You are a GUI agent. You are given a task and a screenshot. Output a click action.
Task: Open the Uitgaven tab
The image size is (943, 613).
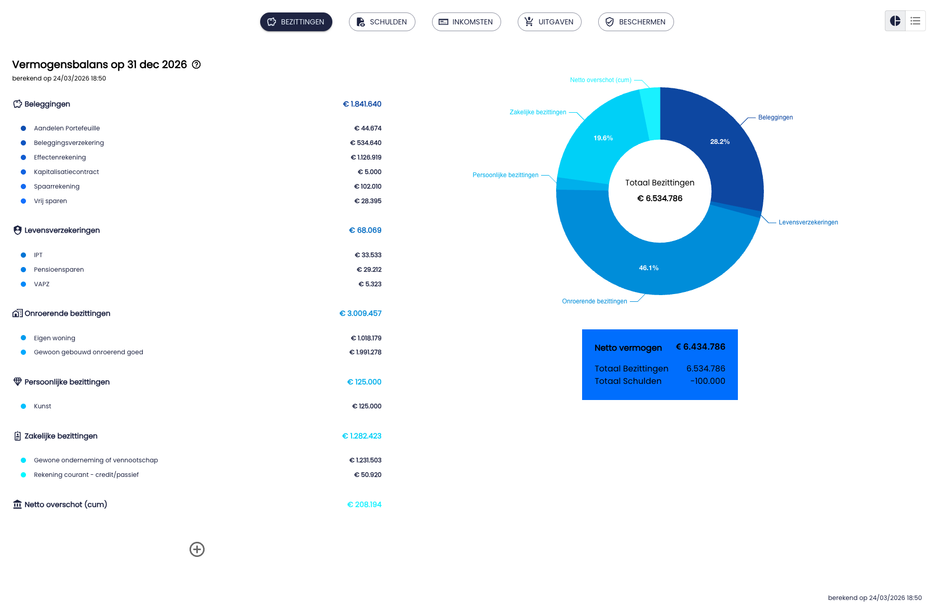tap(549, 22)
